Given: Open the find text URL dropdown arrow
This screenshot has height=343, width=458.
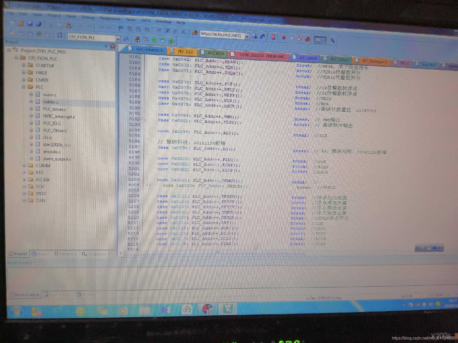Looking at the screenshot, I should [247, 37].
